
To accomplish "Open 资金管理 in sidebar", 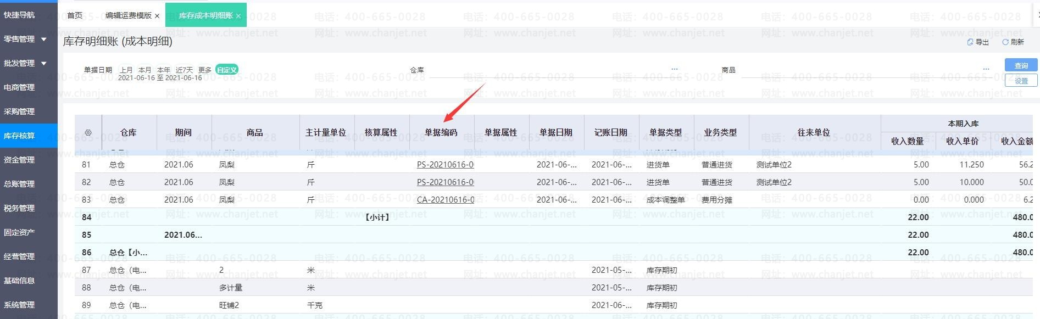I will click(x=19, y=160).
